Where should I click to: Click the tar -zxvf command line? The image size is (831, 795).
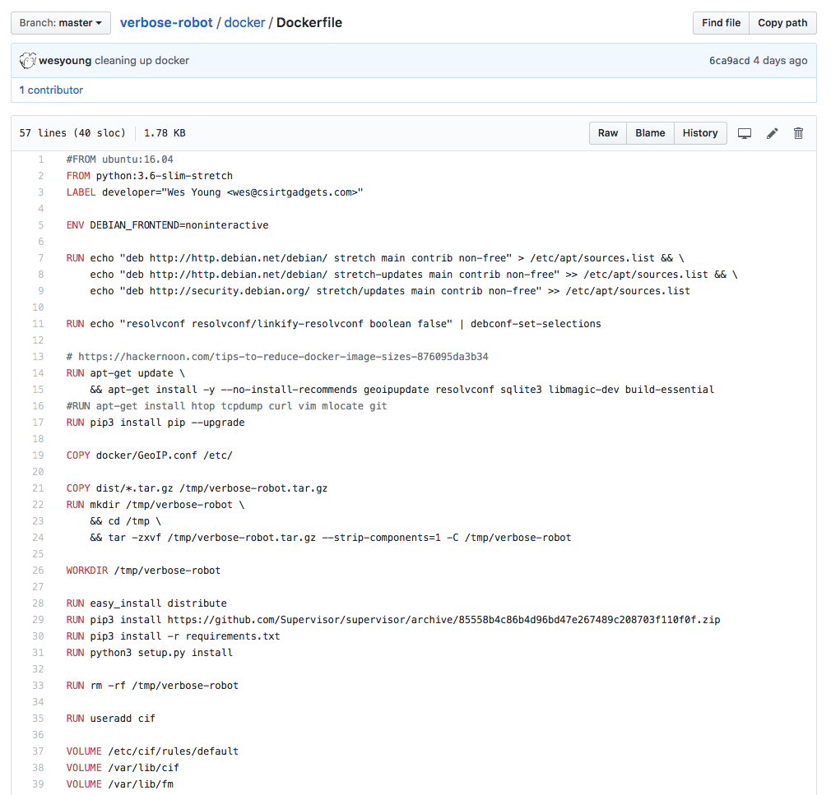[331, 538]
